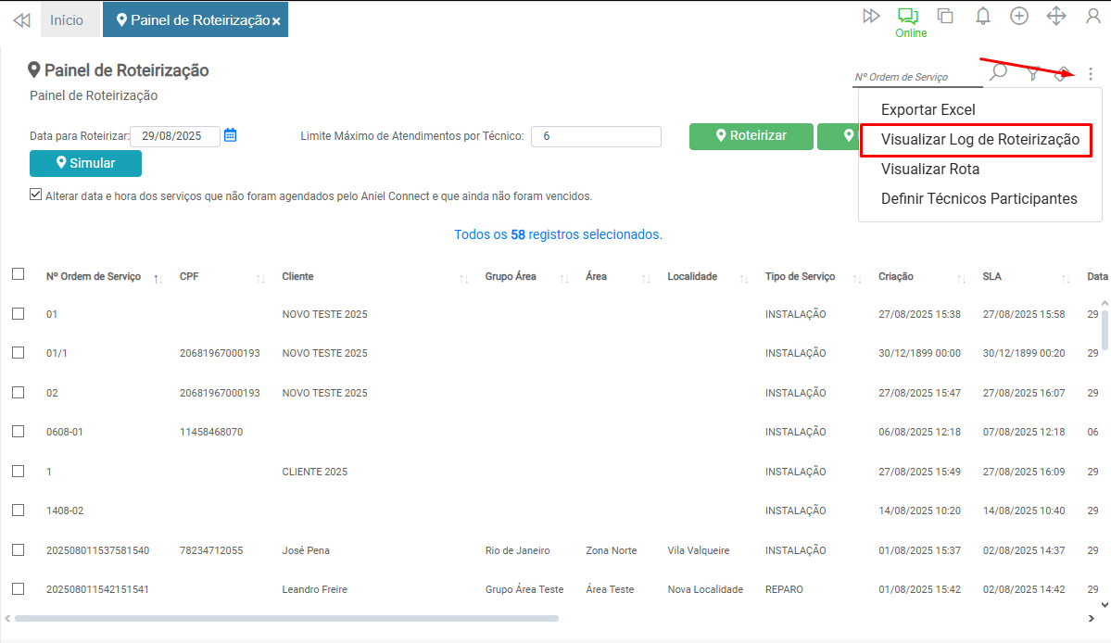
Task: Select checkbox for order 0608-01
Action: [x=18, y=431]
